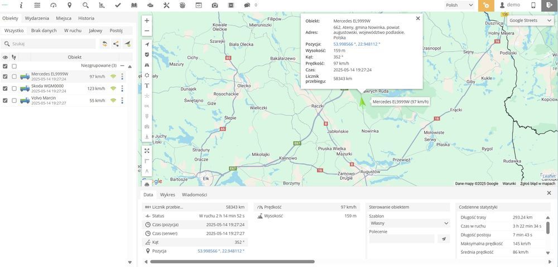Click the magnifier search icon in top toolbar

85,6
